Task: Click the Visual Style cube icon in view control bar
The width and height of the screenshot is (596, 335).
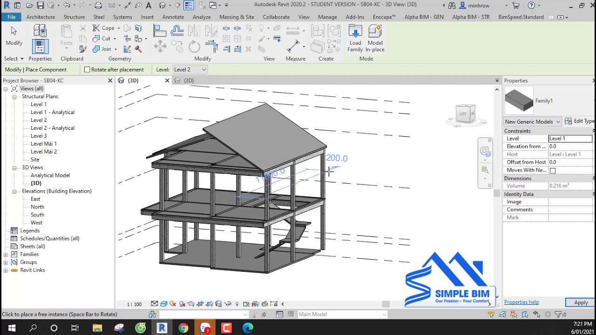Action: tap(164, 304)
